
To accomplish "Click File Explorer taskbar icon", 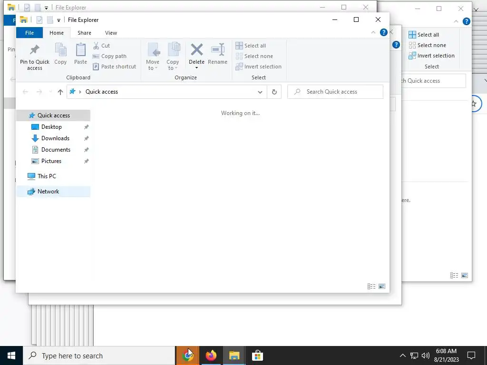I will (234, 355).
